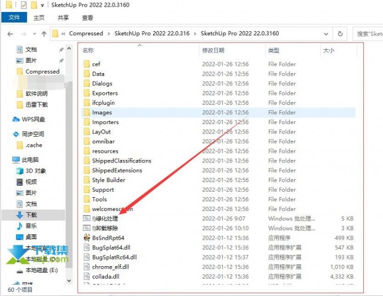
Task: Open 3D 对象 in navigation pane
Action: tap(31, 171)
